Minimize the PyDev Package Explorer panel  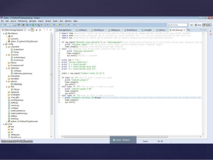(47, 29)
